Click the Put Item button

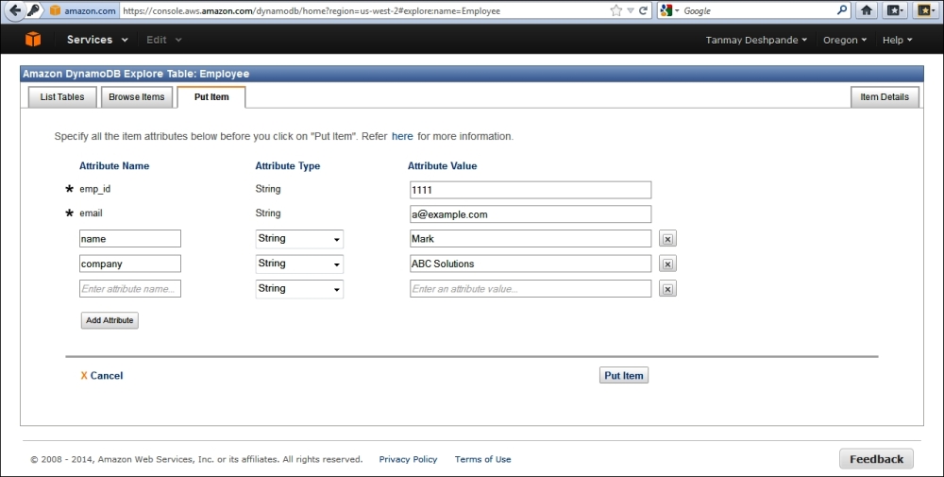coord(624,375)
